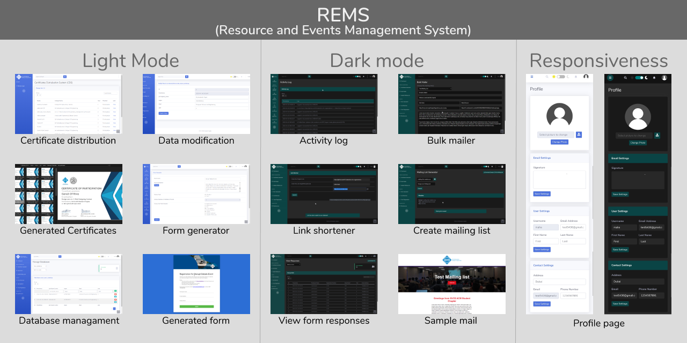Click the Signature text area in light profile
687x343 pixels.
point(559,180)
